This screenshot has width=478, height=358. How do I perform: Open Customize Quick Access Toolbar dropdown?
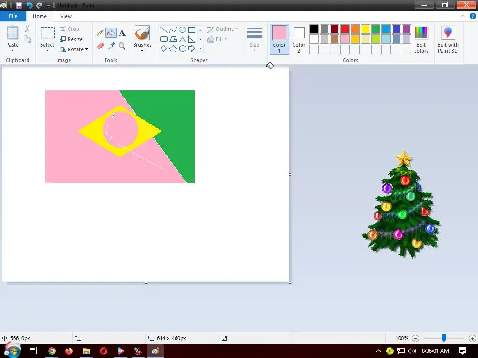(48, 6)
